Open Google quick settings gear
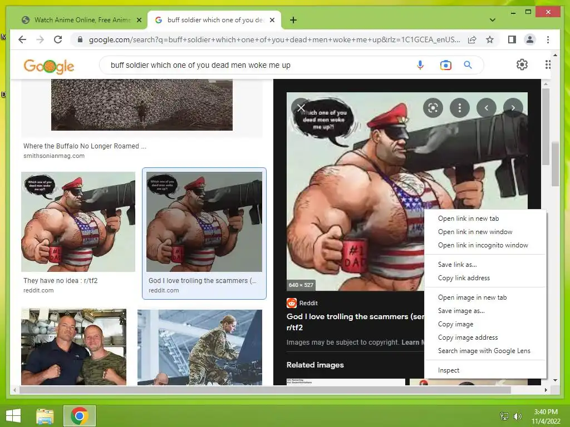Screen dimensions: 570x427 [522, 64]
